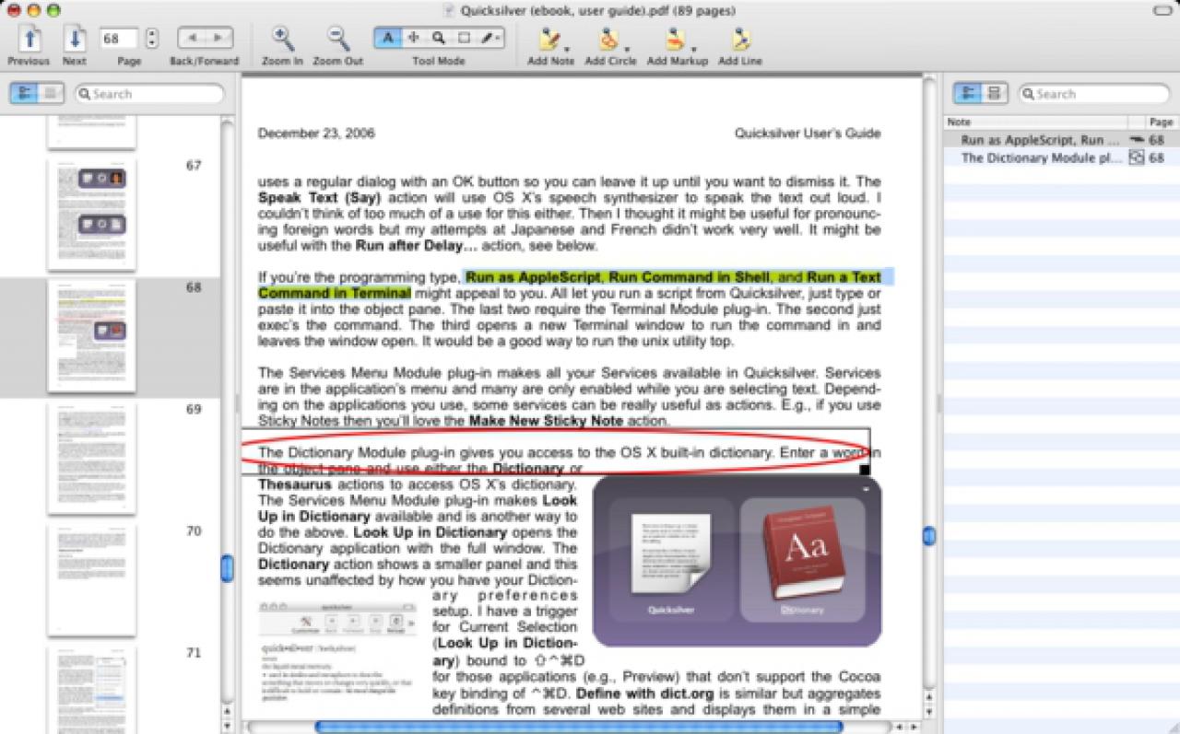The height and width of the screenshot is (734, 1180).
Task: Switch right pane to snapshots view
Action: click(994, 93)
